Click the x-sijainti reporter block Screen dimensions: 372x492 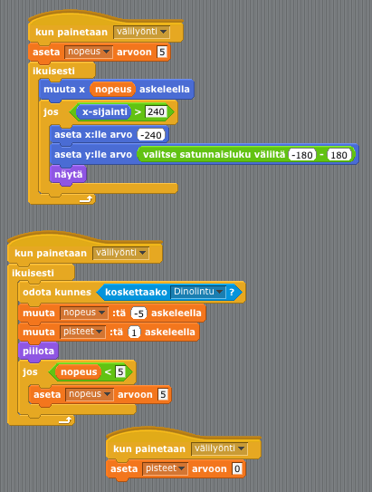tap(104, 112)
